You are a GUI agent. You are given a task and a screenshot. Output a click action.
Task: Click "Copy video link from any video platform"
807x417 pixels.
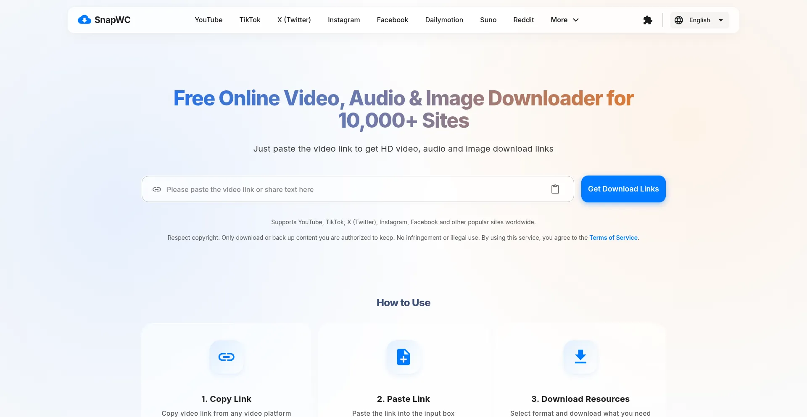[226, 413]
